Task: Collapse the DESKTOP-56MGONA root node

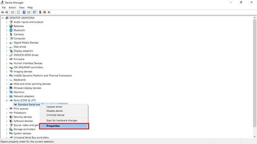Action: tap(3, 18)
